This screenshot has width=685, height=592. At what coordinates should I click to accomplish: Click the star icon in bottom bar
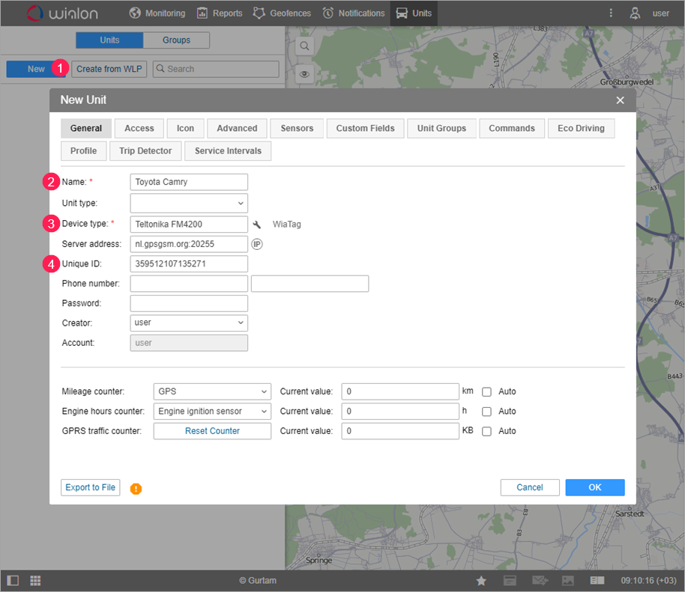tap(481, 581)
